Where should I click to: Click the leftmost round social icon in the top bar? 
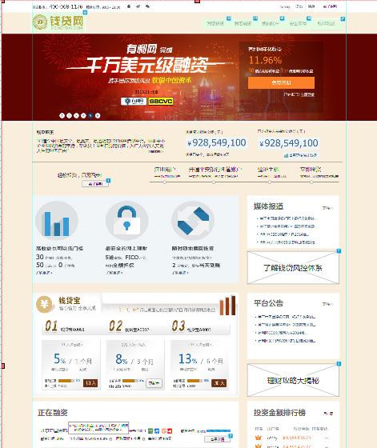point(129,6)
